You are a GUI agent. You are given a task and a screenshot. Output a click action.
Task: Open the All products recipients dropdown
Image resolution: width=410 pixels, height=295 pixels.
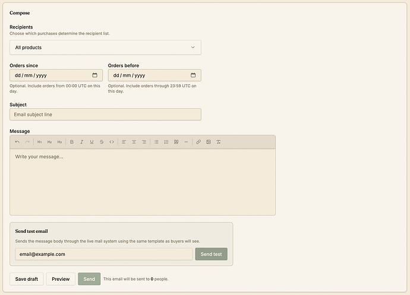tap(105, 47)
